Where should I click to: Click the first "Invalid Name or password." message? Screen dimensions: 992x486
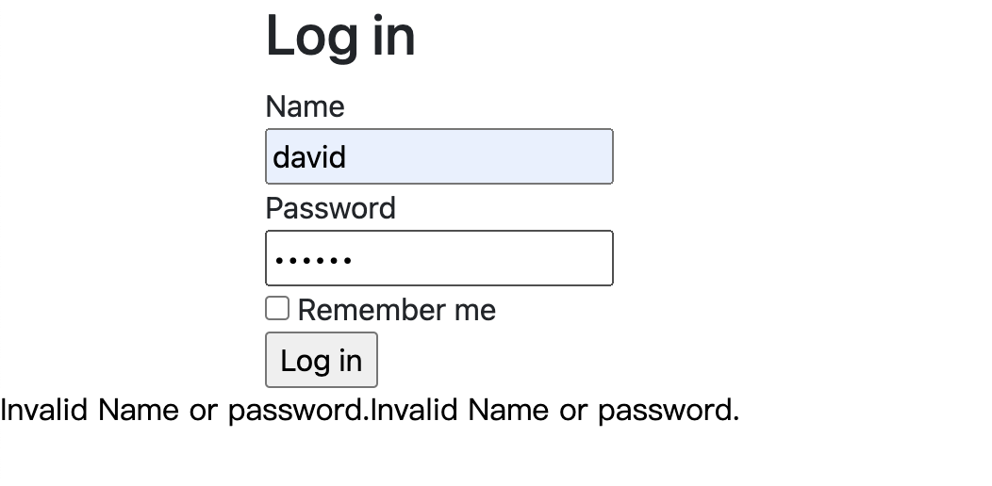click(x=184, y=411)
